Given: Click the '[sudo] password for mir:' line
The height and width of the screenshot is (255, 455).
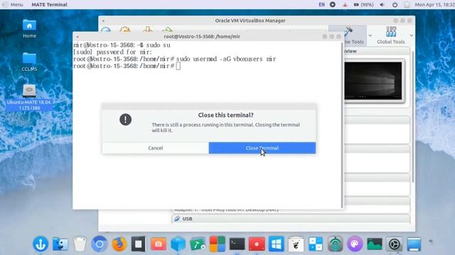Looking at the screenshot, I should (x=112, y=52).
